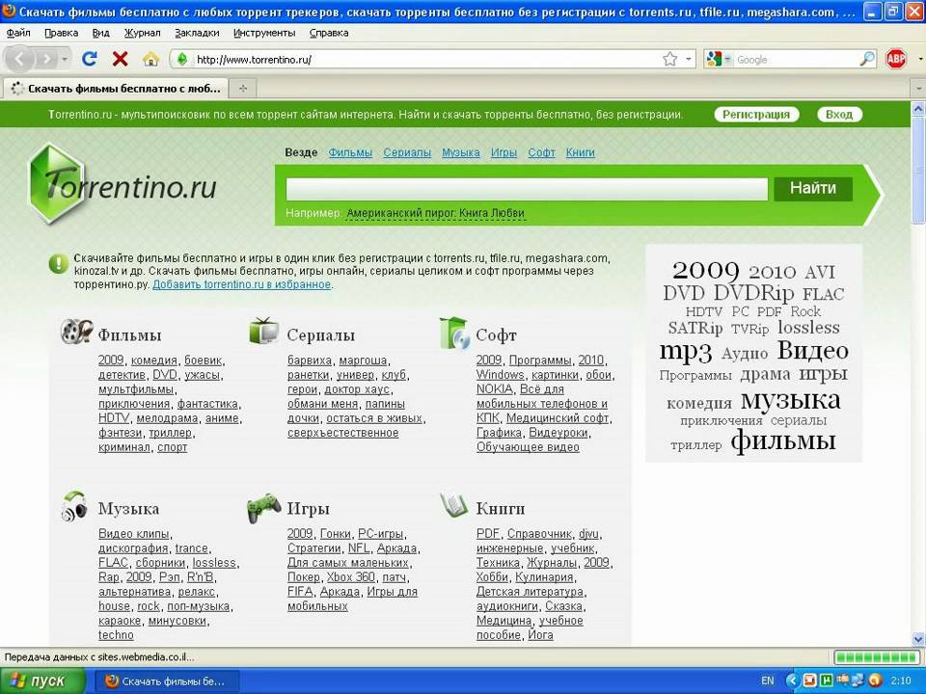Click the site identity icon in address bar

182,59
